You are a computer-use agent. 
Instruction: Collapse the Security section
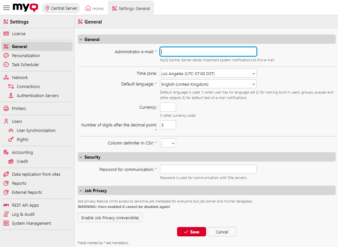tap(81, 157)
